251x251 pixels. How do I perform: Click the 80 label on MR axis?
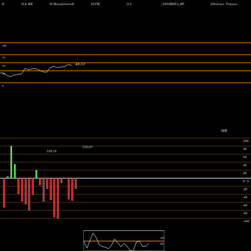[x=245, y=149]
